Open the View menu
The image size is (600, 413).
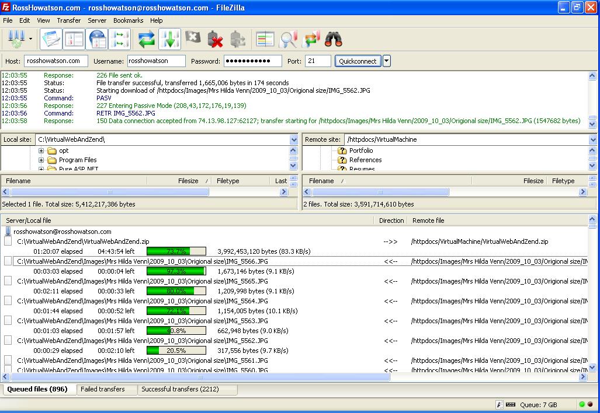[43, 20]
